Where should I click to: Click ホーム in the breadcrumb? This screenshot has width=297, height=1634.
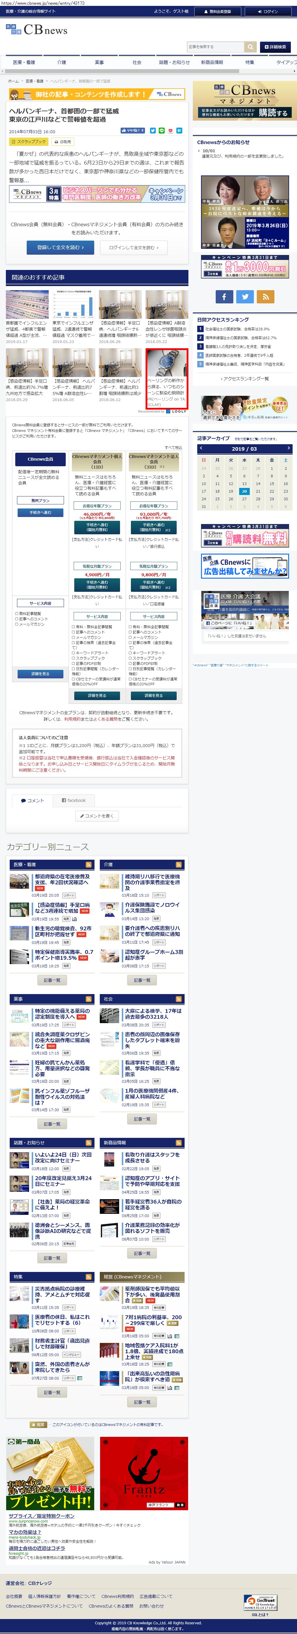[x=13, y=81]
